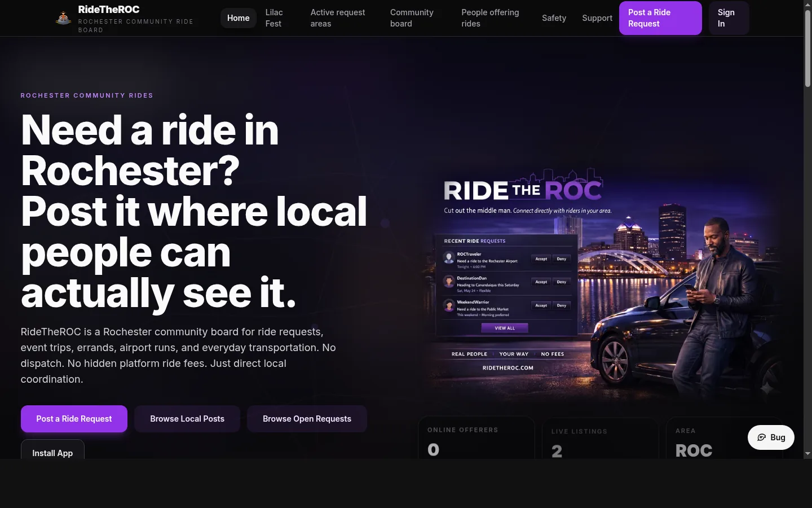
Task: Click the Sign In button
Action: coord(729,18)
